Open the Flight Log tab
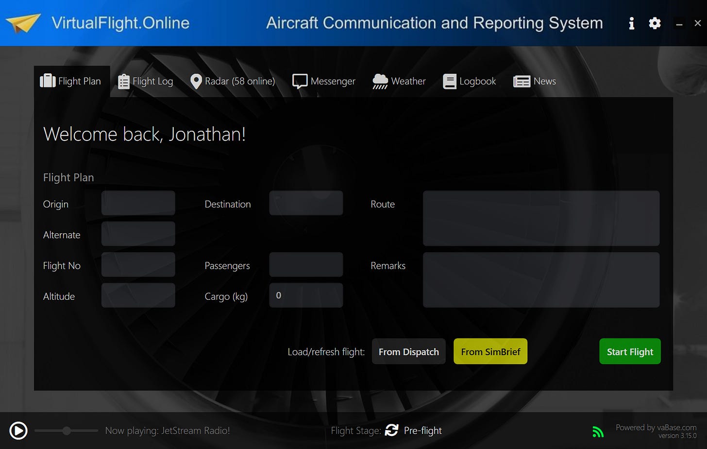This screenshot has width=707, height=449. tap(146, 81)
